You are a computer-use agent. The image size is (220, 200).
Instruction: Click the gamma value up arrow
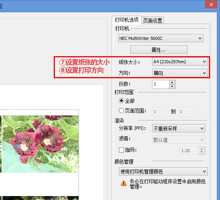(x=201, y=149)
